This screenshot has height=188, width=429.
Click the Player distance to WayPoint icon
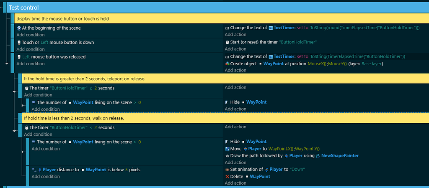pos(34,170)
